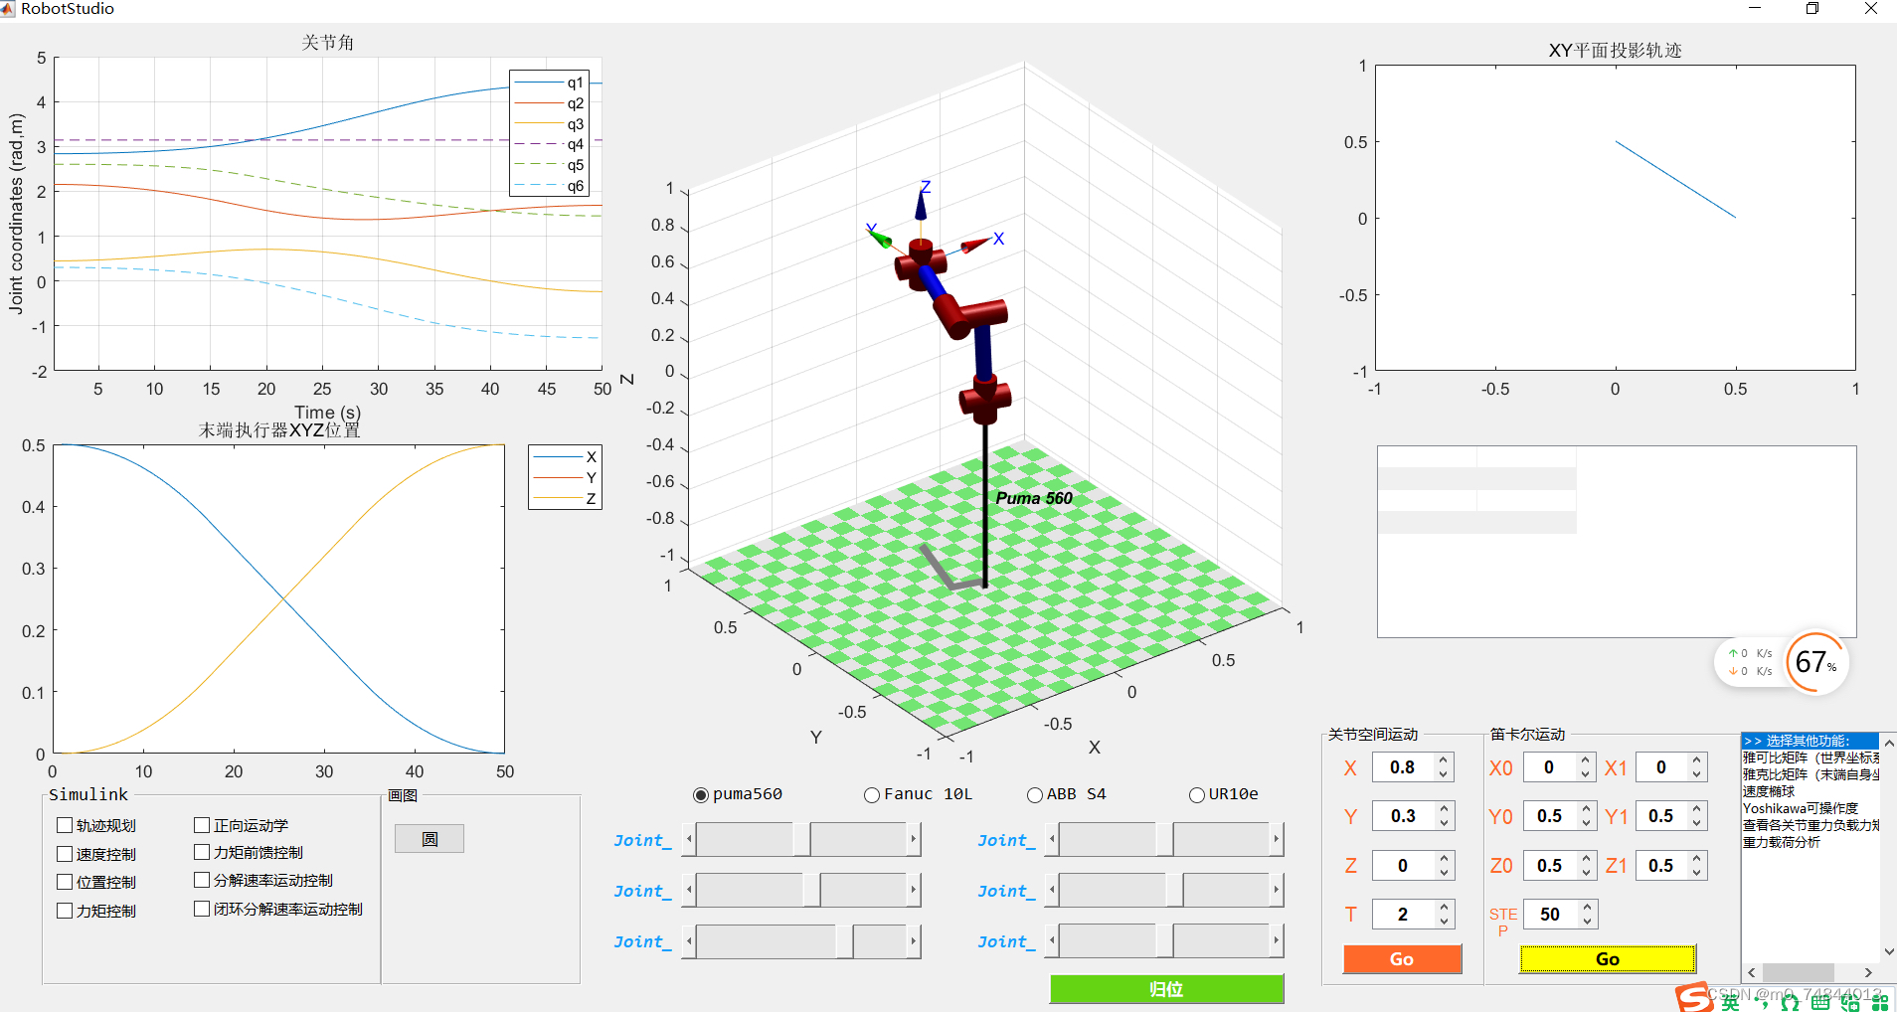Increase X1 using its up arrow
1897x1012 pixels.
1698,760
